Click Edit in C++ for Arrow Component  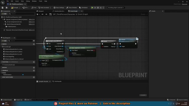(32, 22)
